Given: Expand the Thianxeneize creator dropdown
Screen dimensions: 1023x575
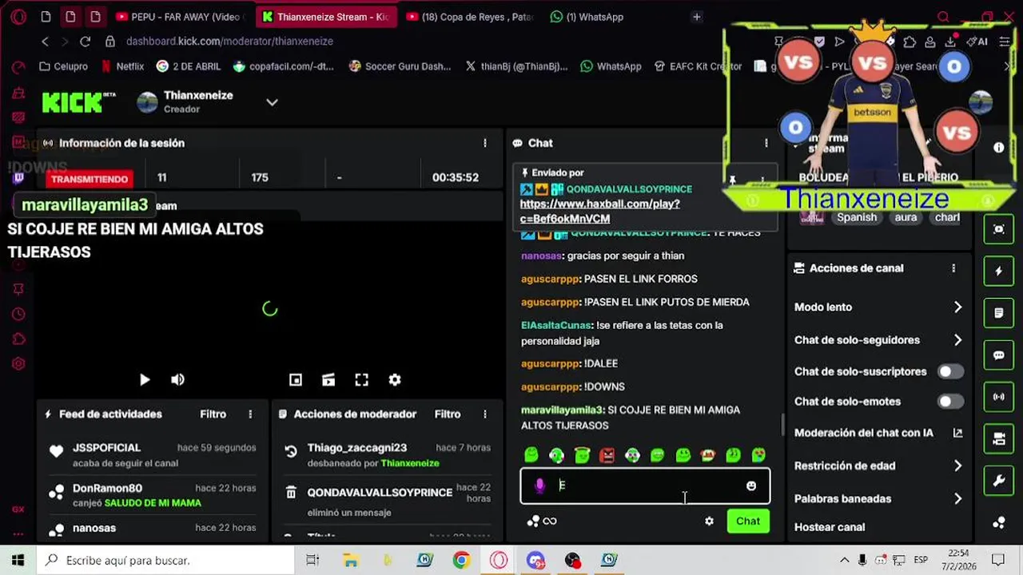Looking at the screenshot, I should pos(272,102).
